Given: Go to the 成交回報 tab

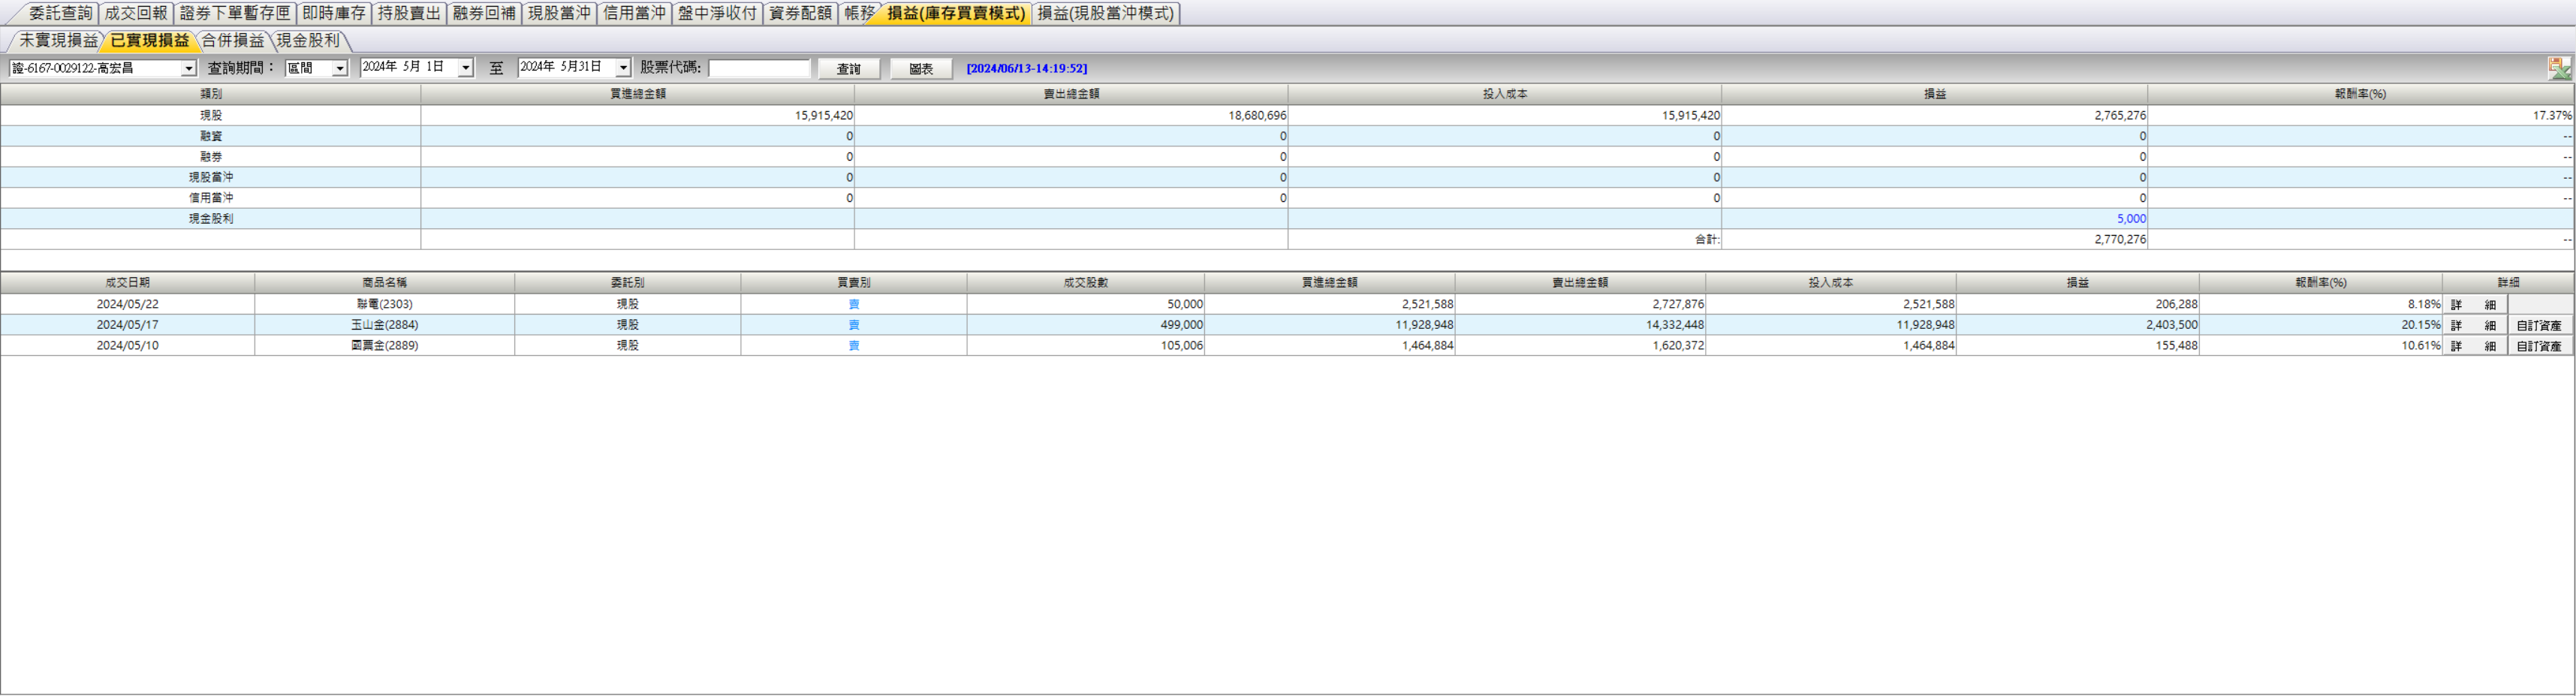Looking at the screenshot, I should pyautogui.click(x=136, y=13).
